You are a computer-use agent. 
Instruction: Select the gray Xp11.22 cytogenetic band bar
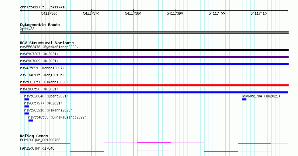154,32
